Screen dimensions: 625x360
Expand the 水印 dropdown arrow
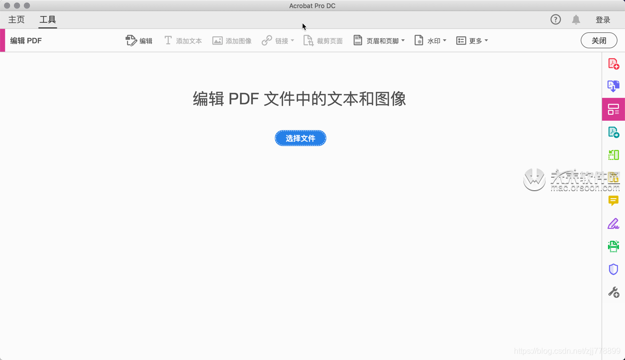coord(444,41)
